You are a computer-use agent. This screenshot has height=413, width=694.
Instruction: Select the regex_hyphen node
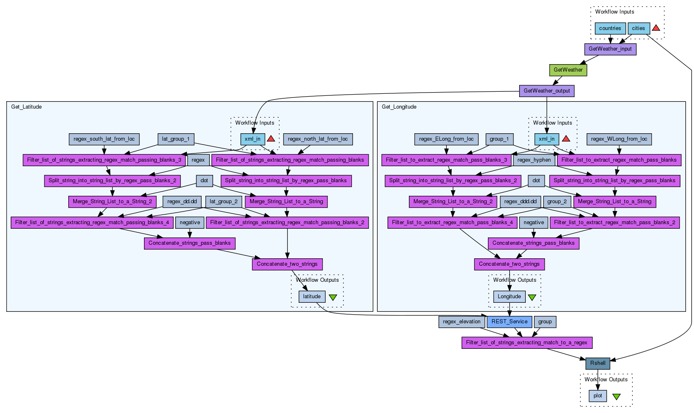pos(534,160)
